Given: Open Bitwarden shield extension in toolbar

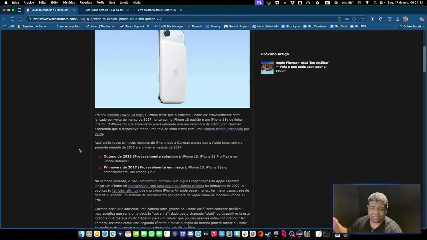Looking at the screenshot, I should coord(373,19).
